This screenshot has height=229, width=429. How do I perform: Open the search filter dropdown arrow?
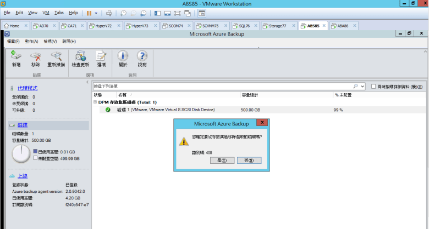[x=362, y=87]
